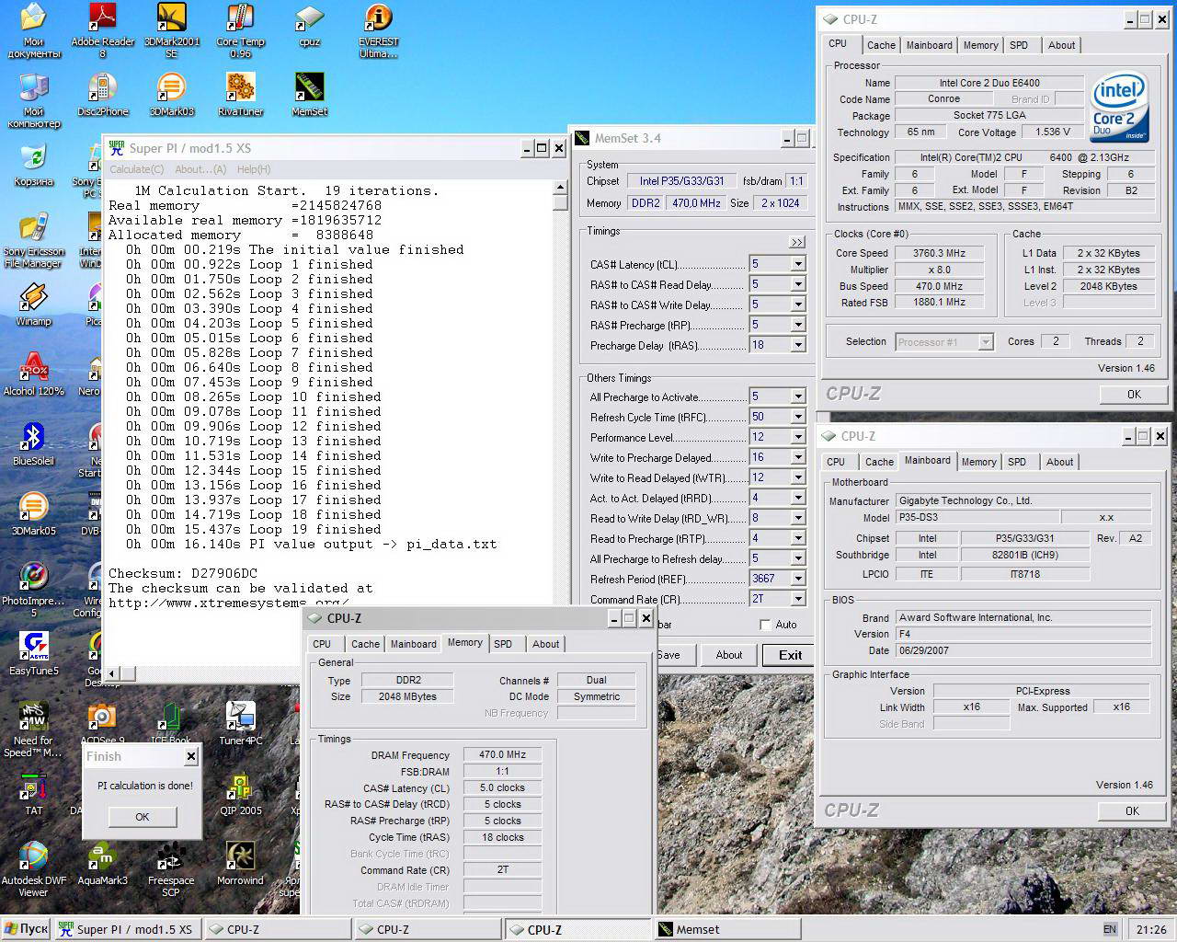Launch Need for Speed desktop shortcut
1177x942 pixels.
click(33, 729)
